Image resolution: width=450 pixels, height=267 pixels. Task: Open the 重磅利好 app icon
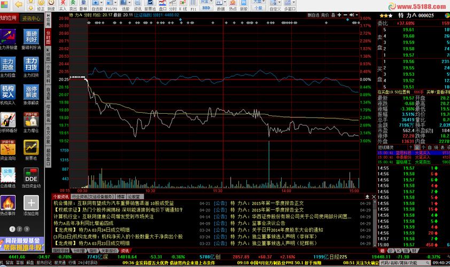[x=31, y=37]
